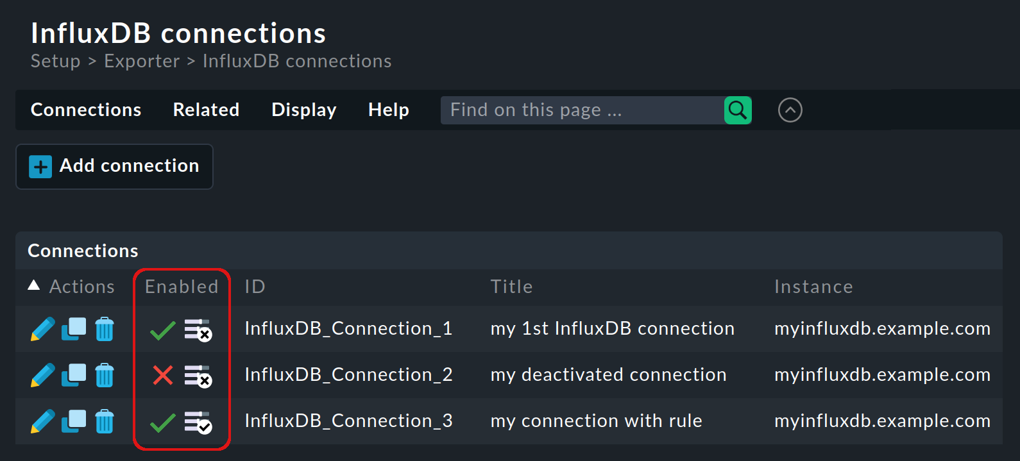Edit InfluxDB_Connection_2 with pencil icon
This screenshot has width=1020, height=461.
pos(42,376)
